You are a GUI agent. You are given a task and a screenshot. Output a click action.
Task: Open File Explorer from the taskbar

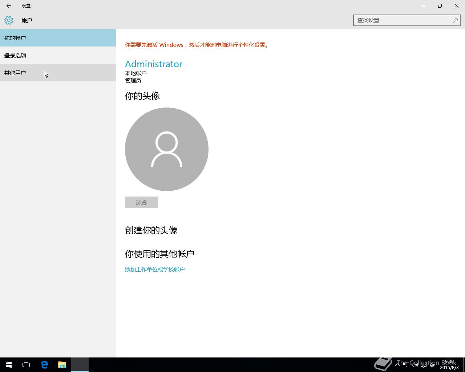[x=62, y=365]
